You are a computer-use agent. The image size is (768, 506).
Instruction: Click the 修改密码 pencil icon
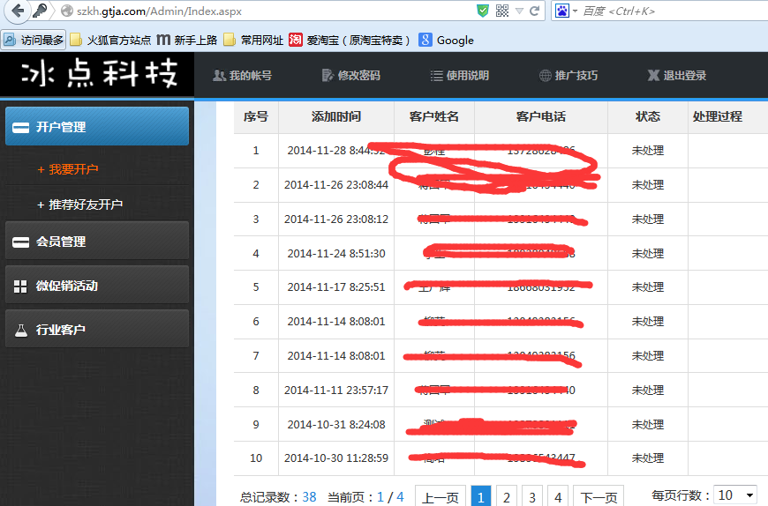(328, 75)
